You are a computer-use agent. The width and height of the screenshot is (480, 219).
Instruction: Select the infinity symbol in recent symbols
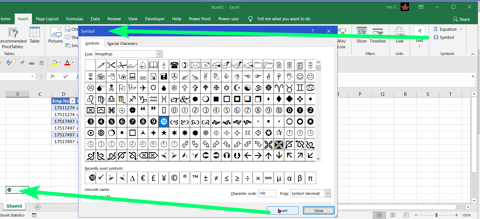[x=268, y=178]
